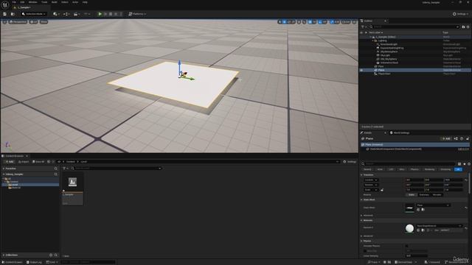Open the Static Mesh asset dropdown showing Plane
Viewport: 472px width, 265px height.
(x=433, y=205)
